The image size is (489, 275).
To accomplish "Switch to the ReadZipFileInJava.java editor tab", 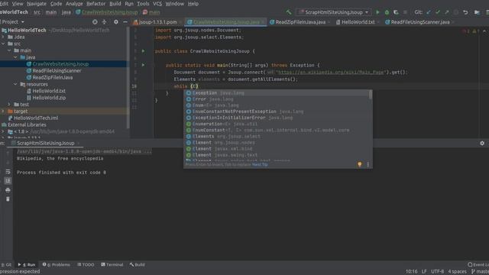I will pos(300,22).
